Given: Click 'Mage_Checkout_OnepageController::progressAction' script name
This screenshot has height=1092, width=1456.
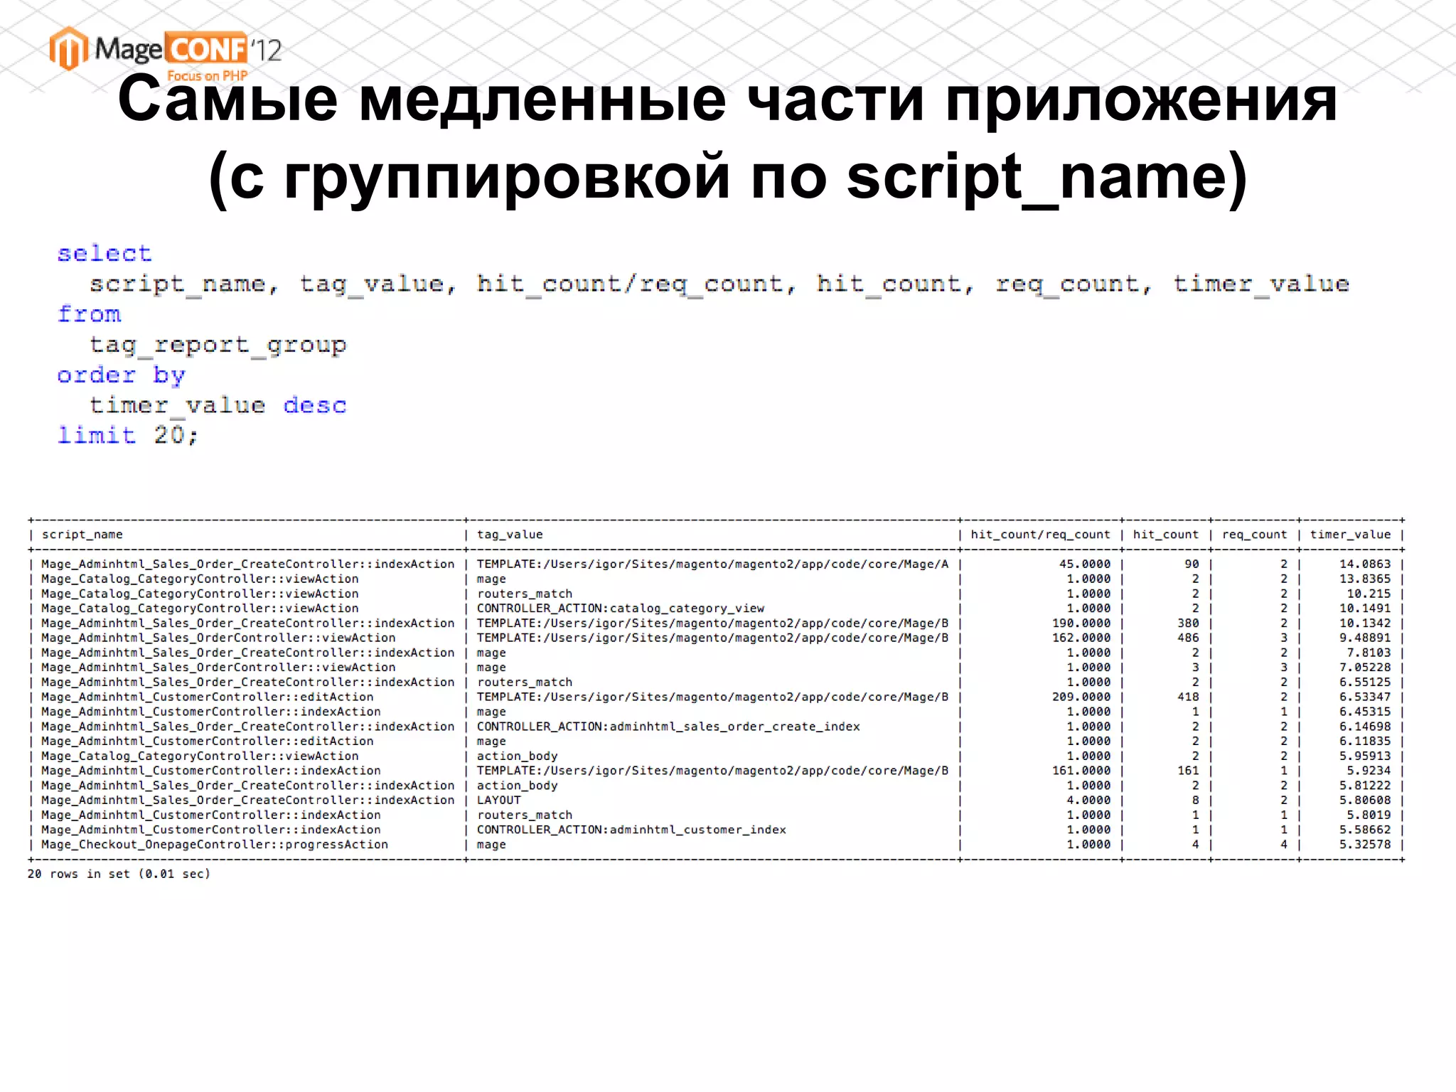Looking at the screenshot, I should click(x=215, y=845).
